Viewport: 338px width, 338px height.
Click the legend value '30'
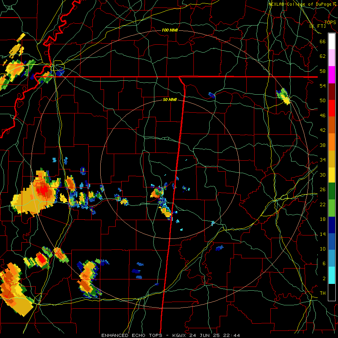pos(323,175)
